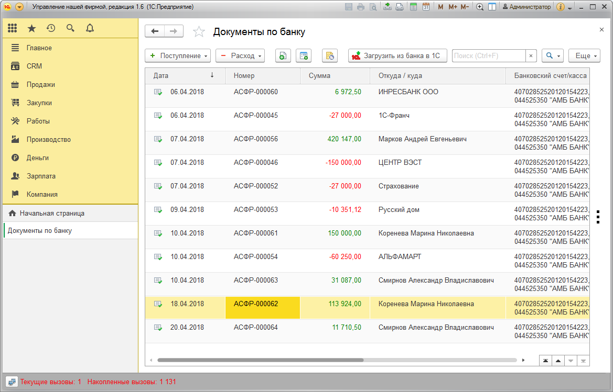Click Загрузить из банка в 1С button
Image resolution: width=613 pixels, height=392 pixels.
point(397,56)
